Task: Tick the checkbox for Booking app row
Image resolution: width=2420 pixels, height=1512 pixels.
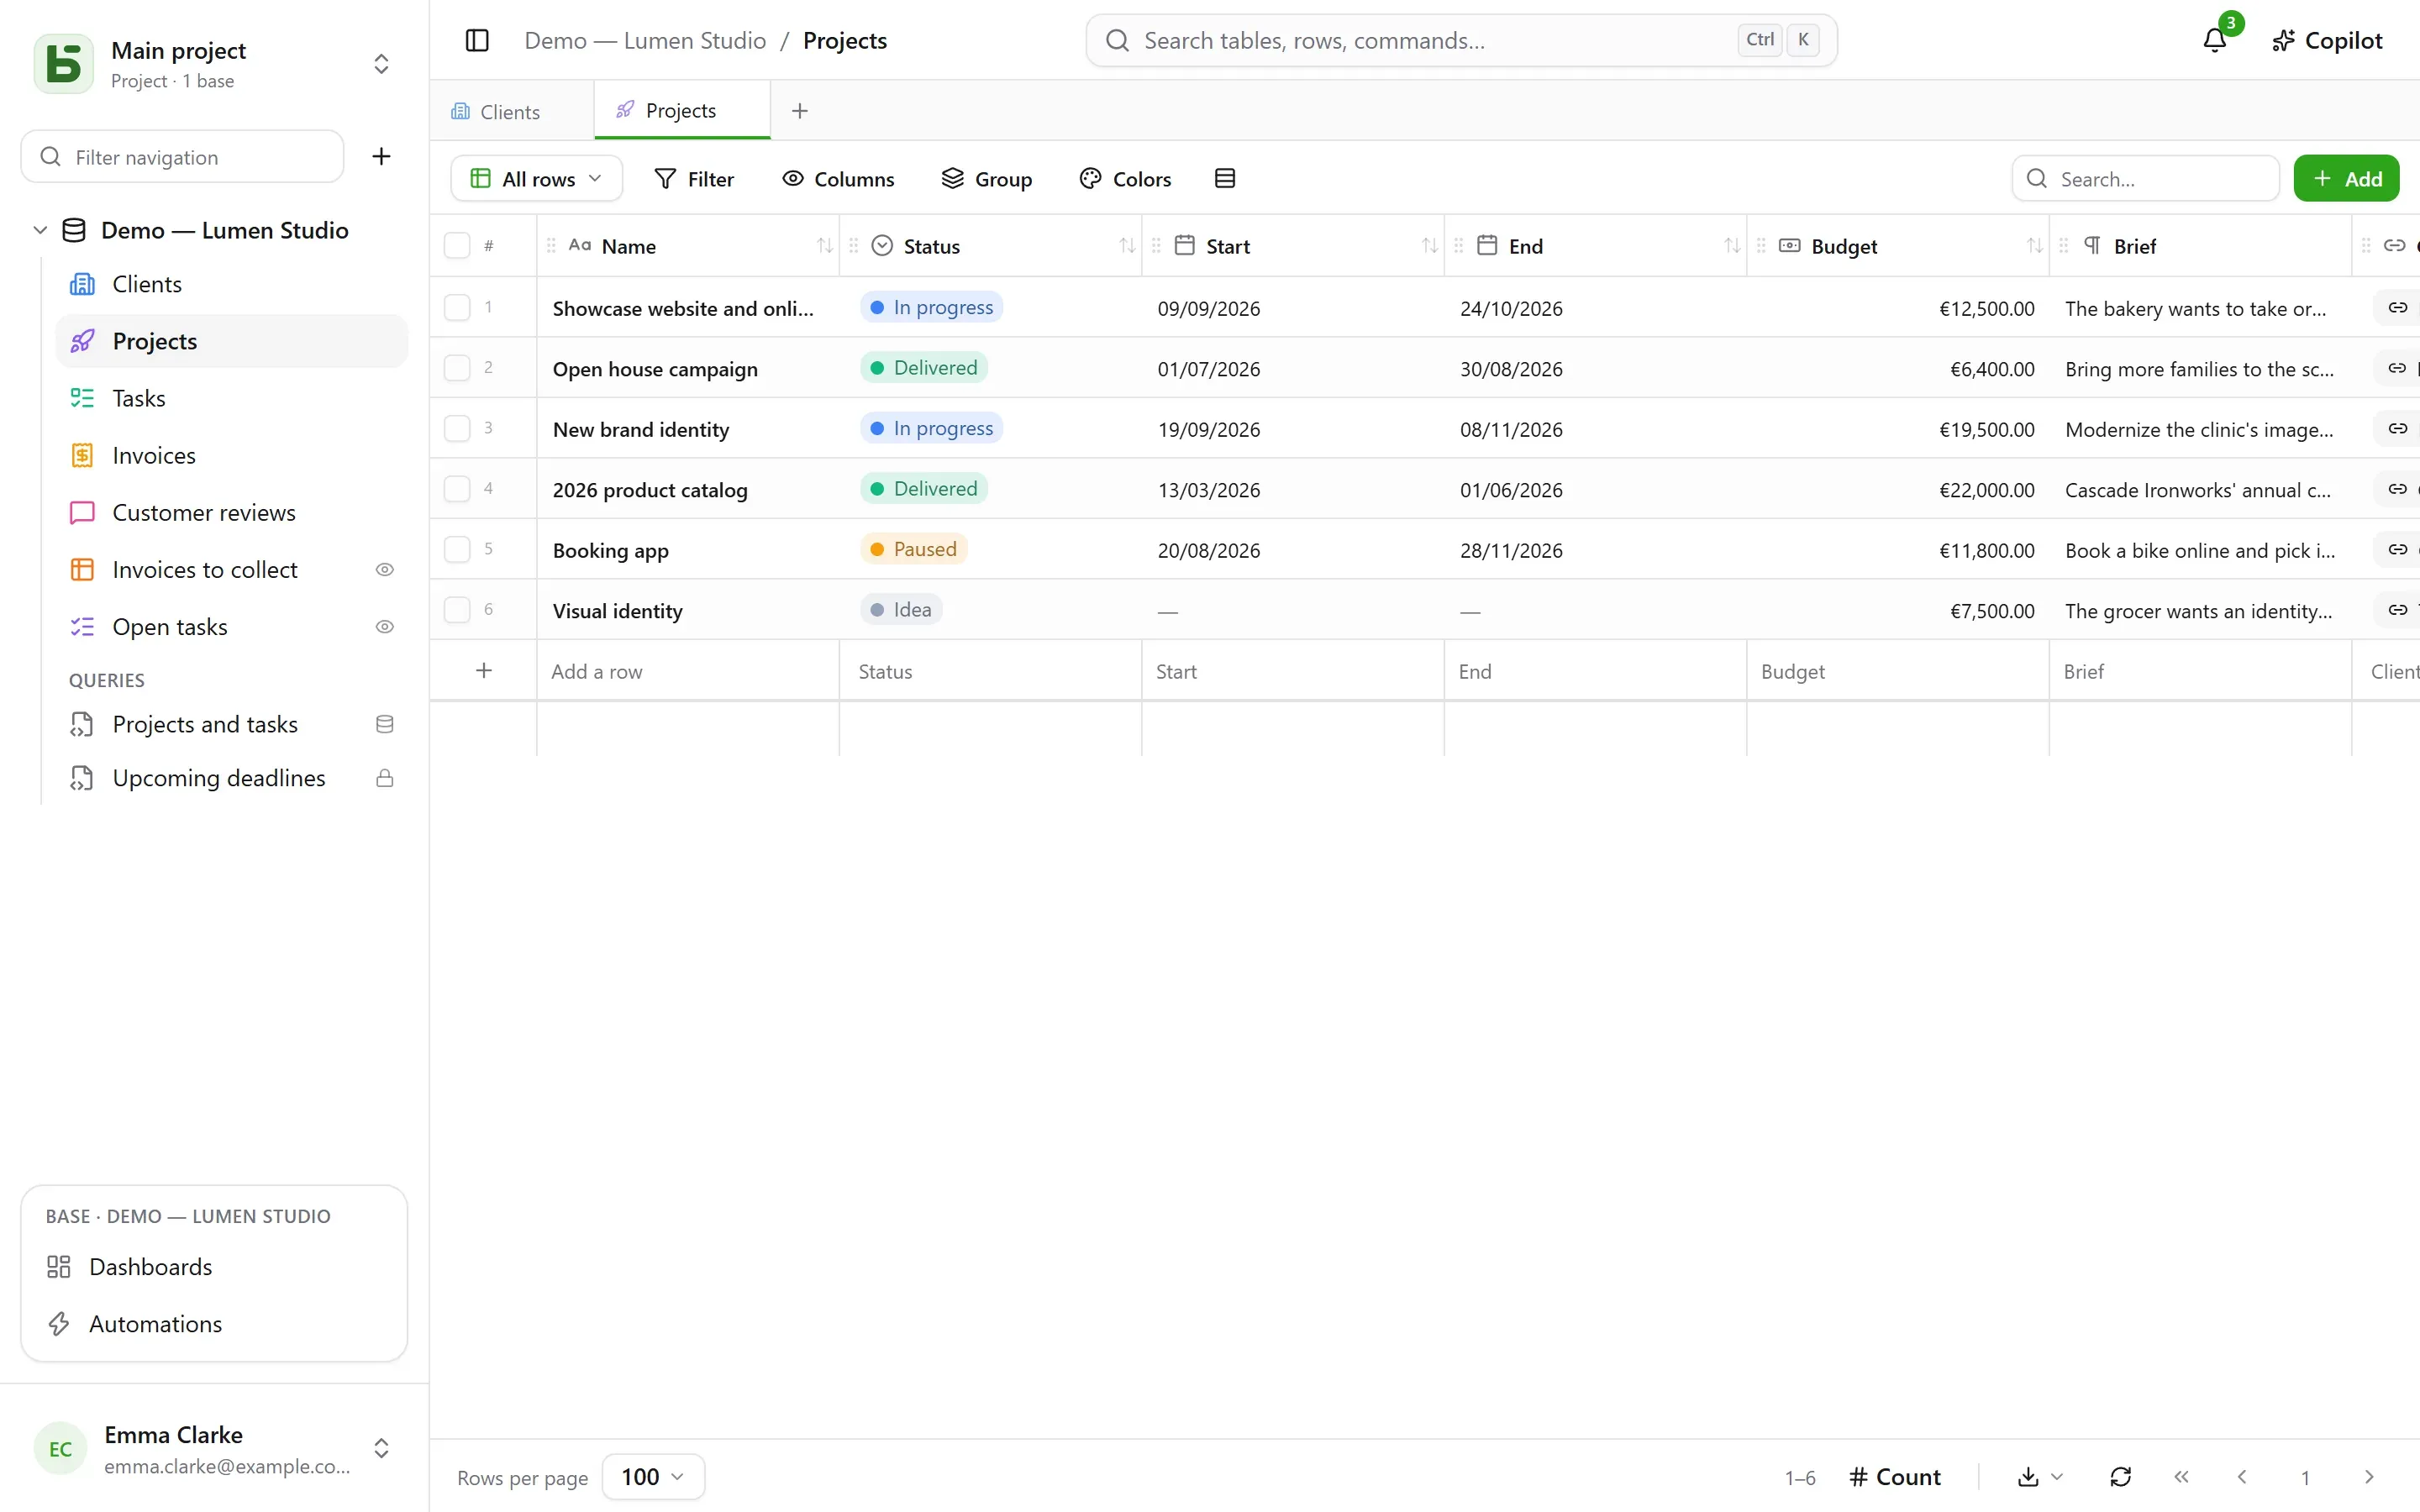Action: point(457,549)
